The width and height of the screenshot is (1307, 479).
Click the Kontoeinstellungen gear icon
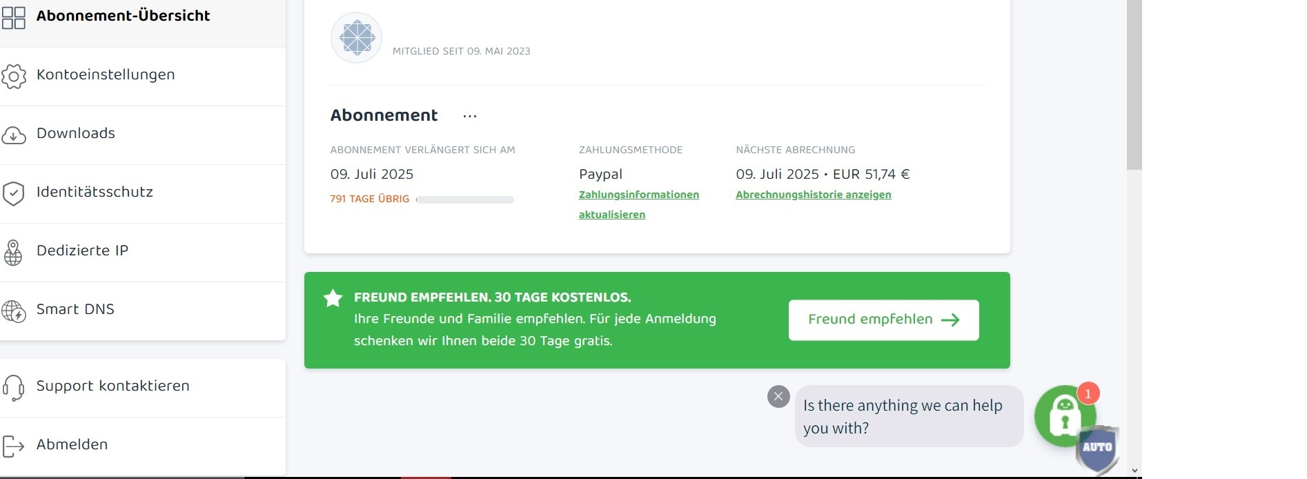point(13,76)
